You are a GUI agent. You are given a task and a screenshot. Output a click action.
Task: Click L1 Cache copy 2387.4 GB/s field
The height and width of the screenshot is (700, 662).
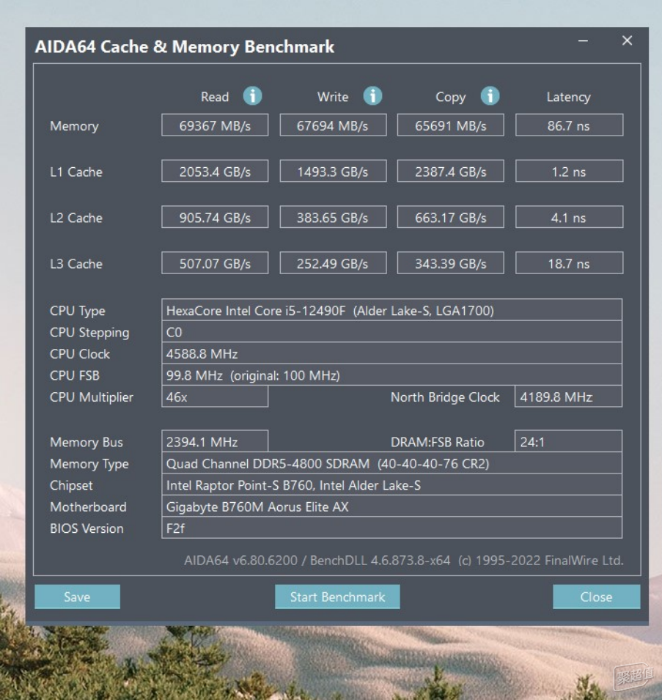click(450, 171)
